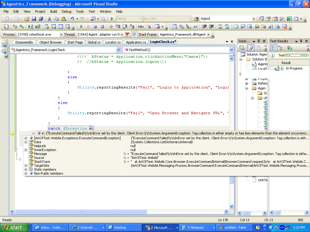Collapse the exception 'e' datatip node
The height and width of the screenshot is (232, 310).
[34, 133]
